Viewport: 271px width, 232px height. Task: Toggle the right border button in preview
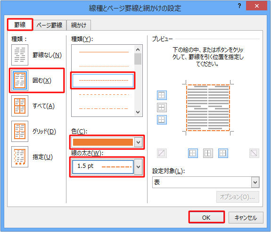click(223, 153)
